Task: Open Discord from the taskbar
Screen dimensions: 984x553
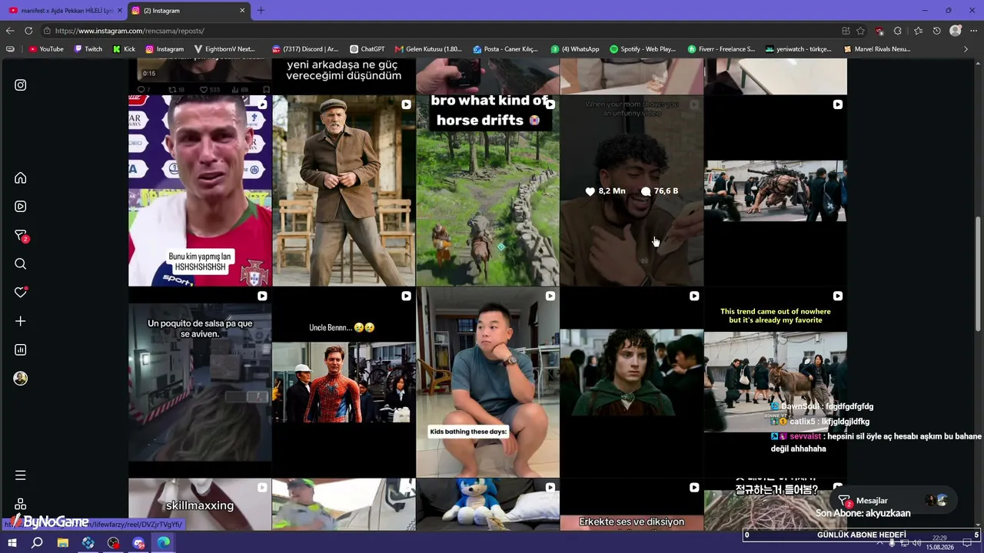Action: (139, 543)
